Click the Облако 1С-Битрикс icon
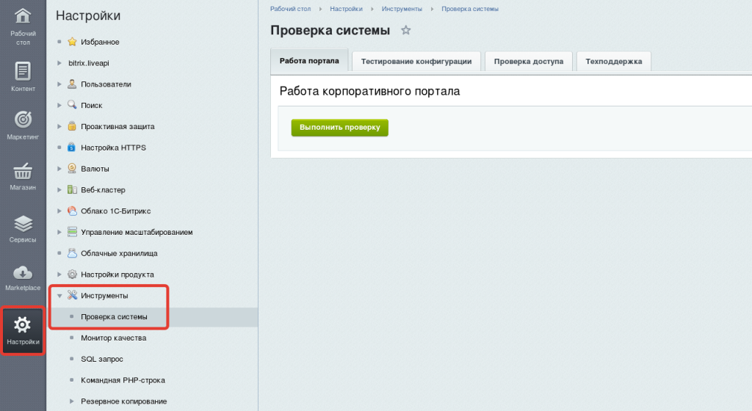 point(72,211)
